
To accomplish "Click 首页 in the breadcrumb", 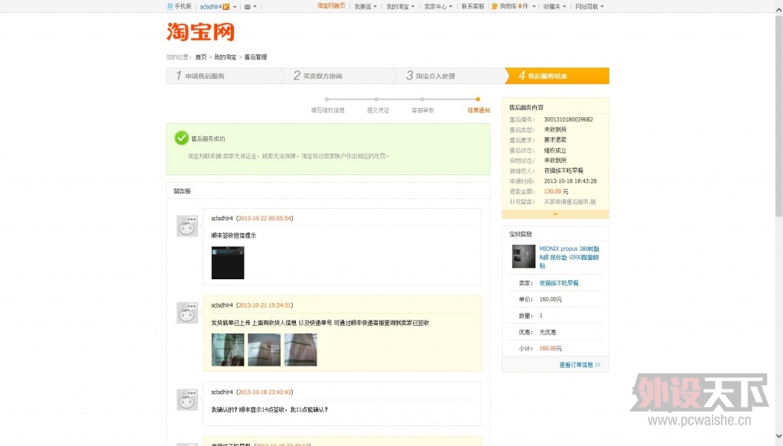I will pyautogui.click(x=201, y=57).
